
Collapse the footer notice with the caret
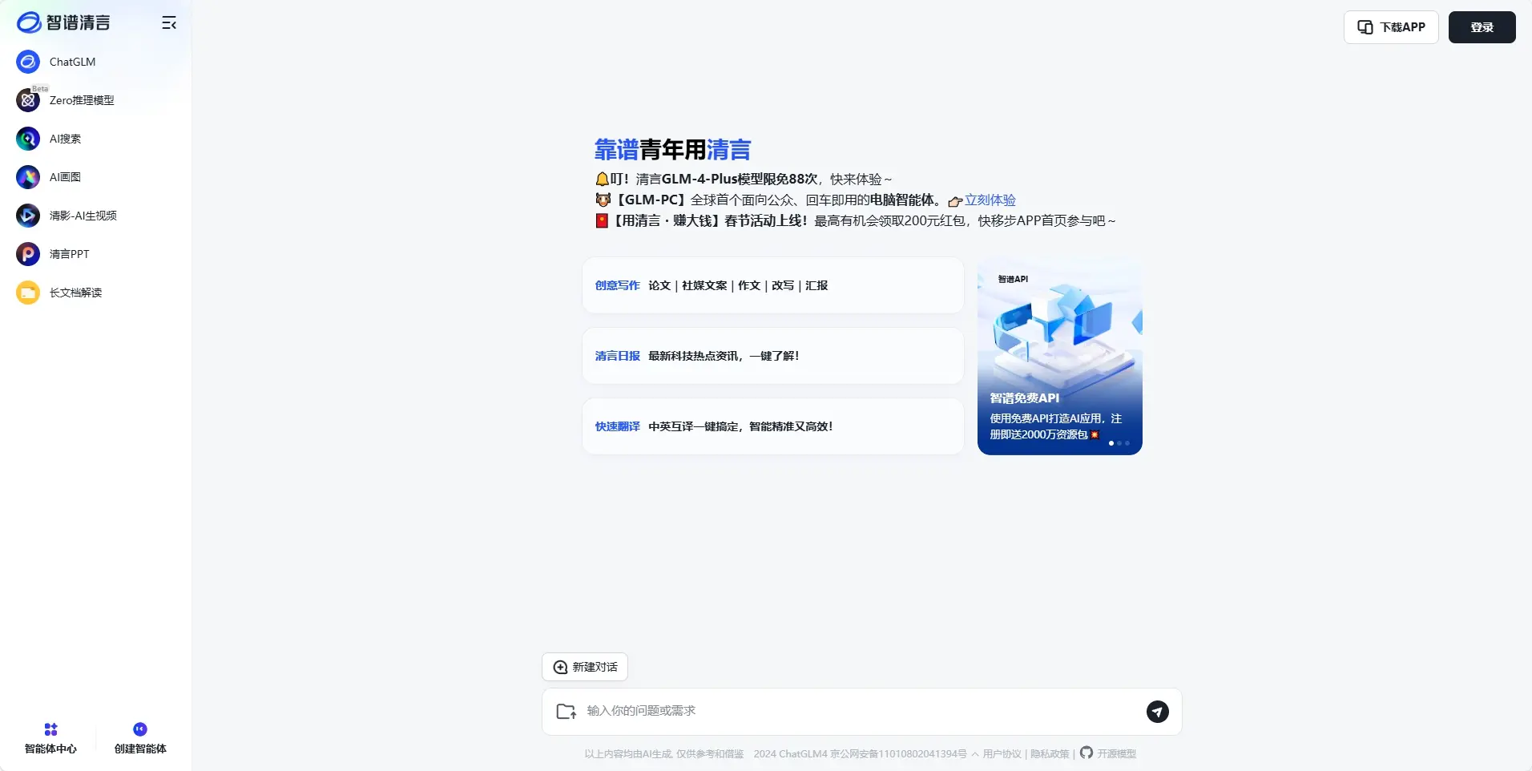(974, 754)
